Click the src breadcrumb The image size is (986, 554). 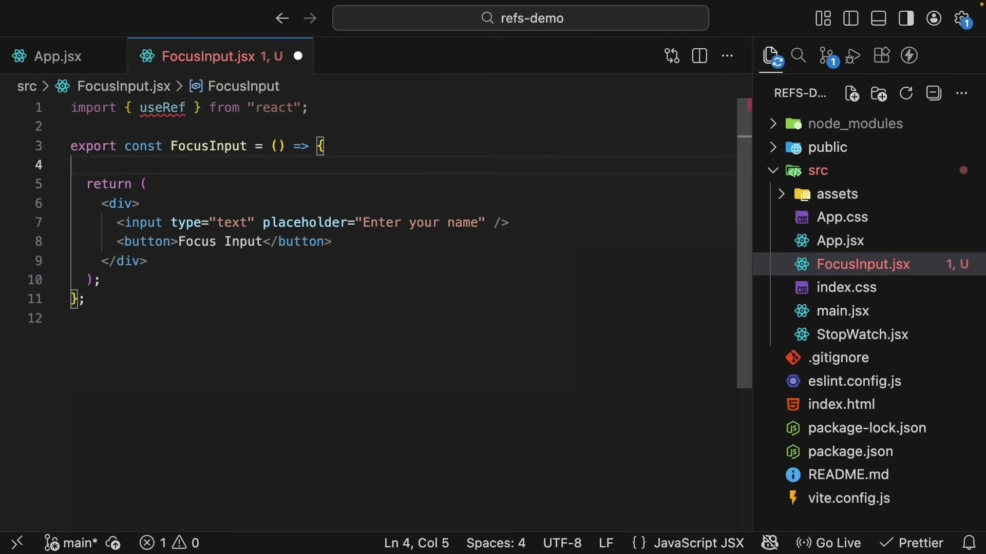tap(27, 86)
